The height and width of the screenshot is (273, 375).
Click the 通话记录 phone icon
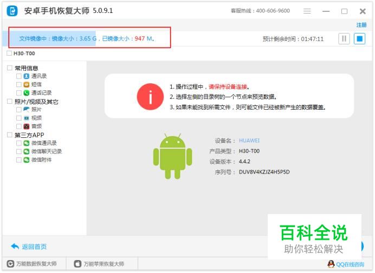27,93
